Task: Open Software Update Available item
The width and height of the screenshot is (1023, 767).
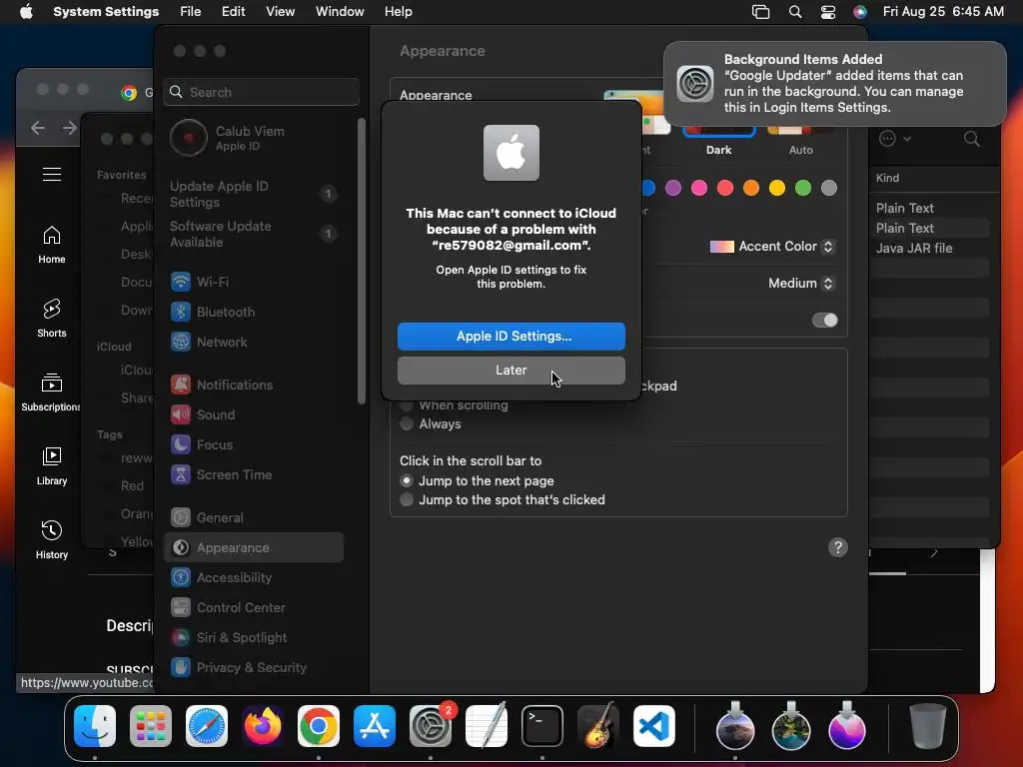Action: pos(253,234)
